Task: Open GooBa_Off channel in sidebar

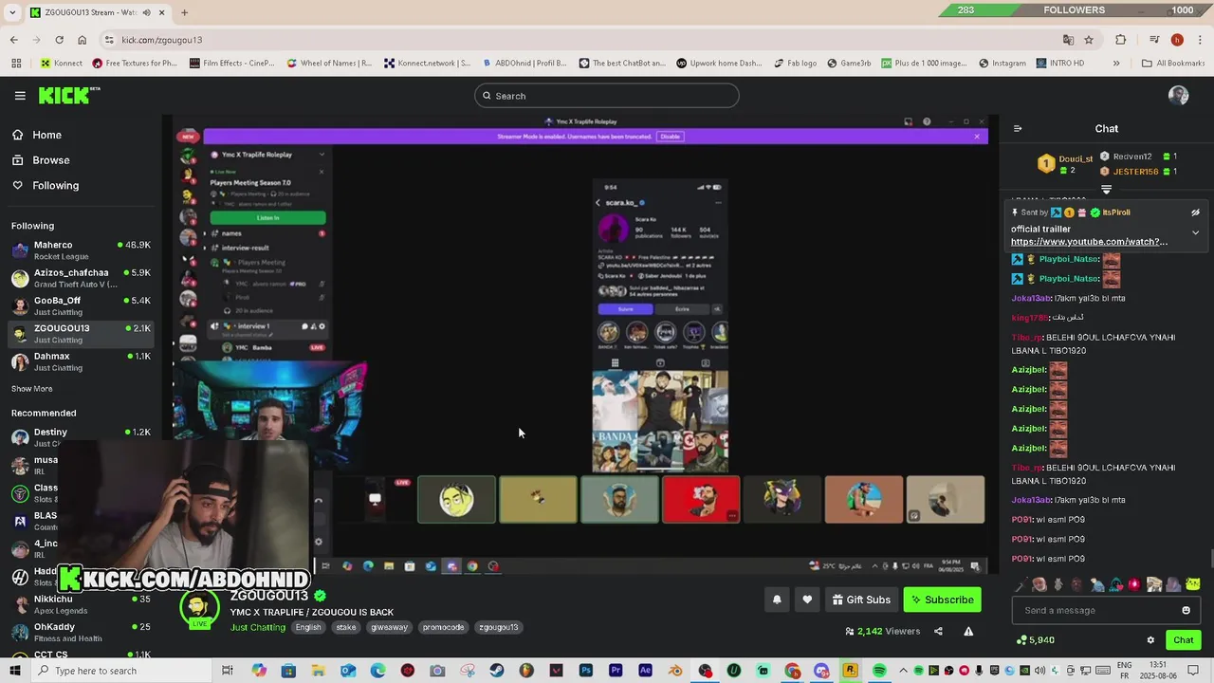Action: coord(82,305)
